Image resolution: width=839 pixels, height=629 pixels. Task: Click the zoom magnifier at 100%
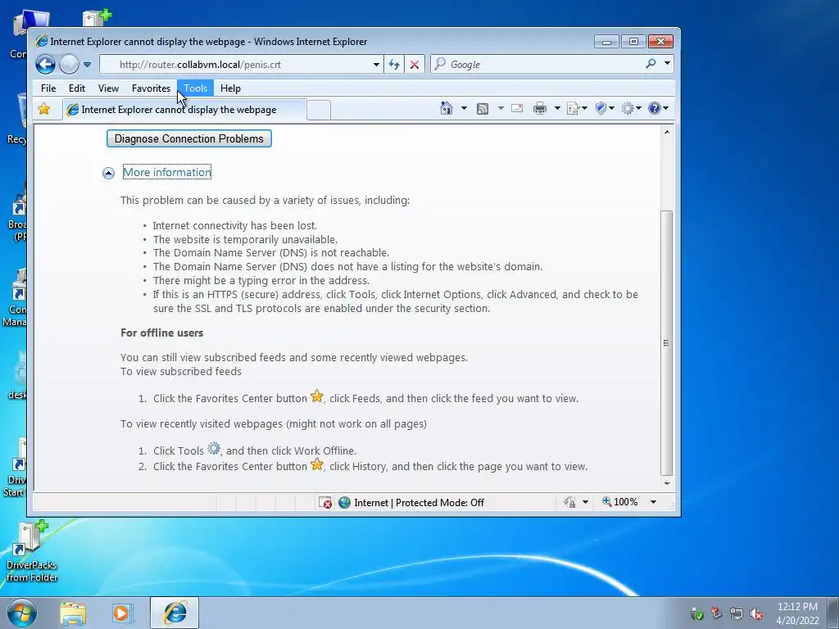point(607,502)
